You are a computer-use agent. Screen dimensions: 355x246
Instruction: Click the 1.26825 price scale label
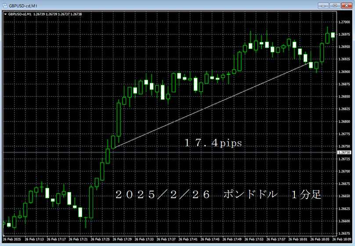tap(344, 109)
